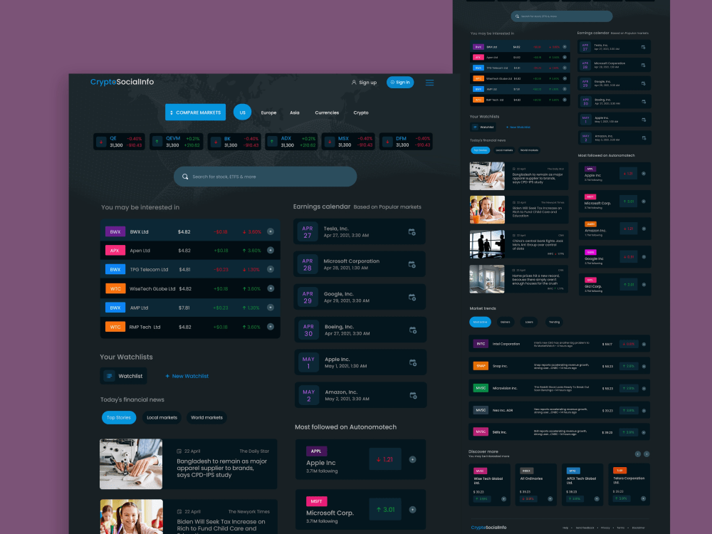Follow Microsoft Corp. plus icon
This screenshot has height=534, width=712.
(x=413, y=510)
